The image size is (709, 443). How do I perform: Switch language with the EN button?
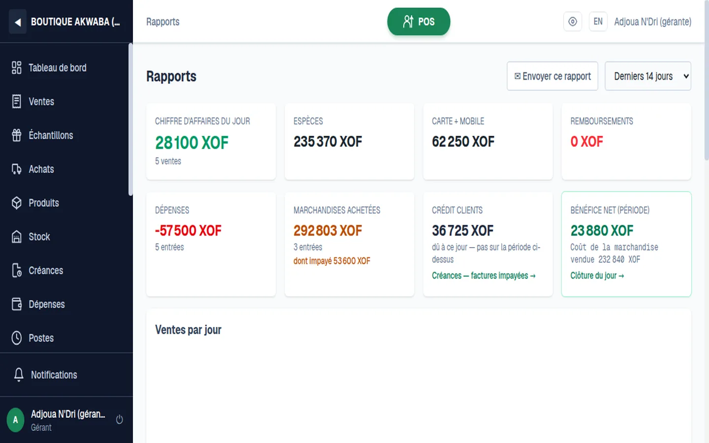598,22
